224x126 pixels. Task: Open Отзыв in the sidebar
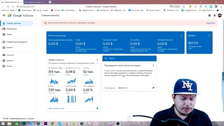(9, 66)
